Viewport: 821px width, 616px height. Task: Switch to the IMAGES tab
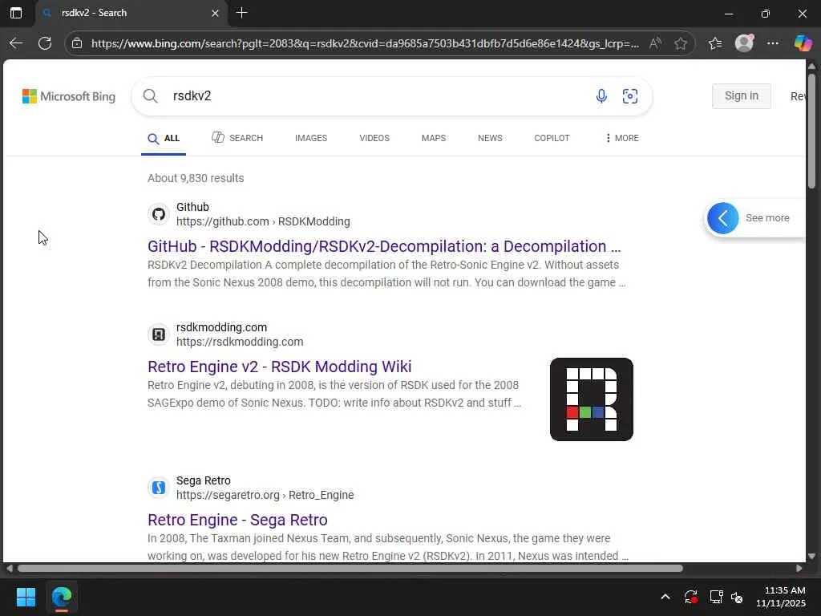(x=311, y=138)
